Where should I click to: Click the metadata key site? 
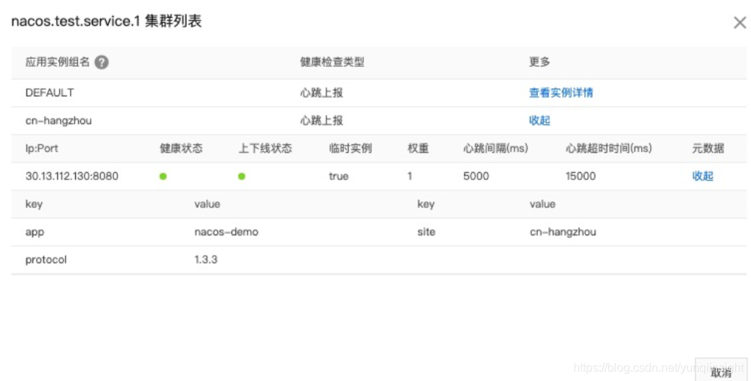pyautogui.click(x=426, y=232)
